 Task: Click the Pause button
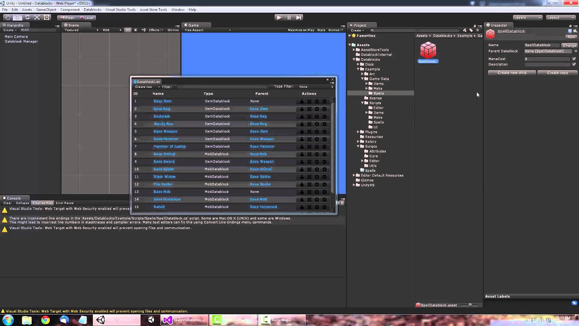pyautogui.click(x=289, y=17)
